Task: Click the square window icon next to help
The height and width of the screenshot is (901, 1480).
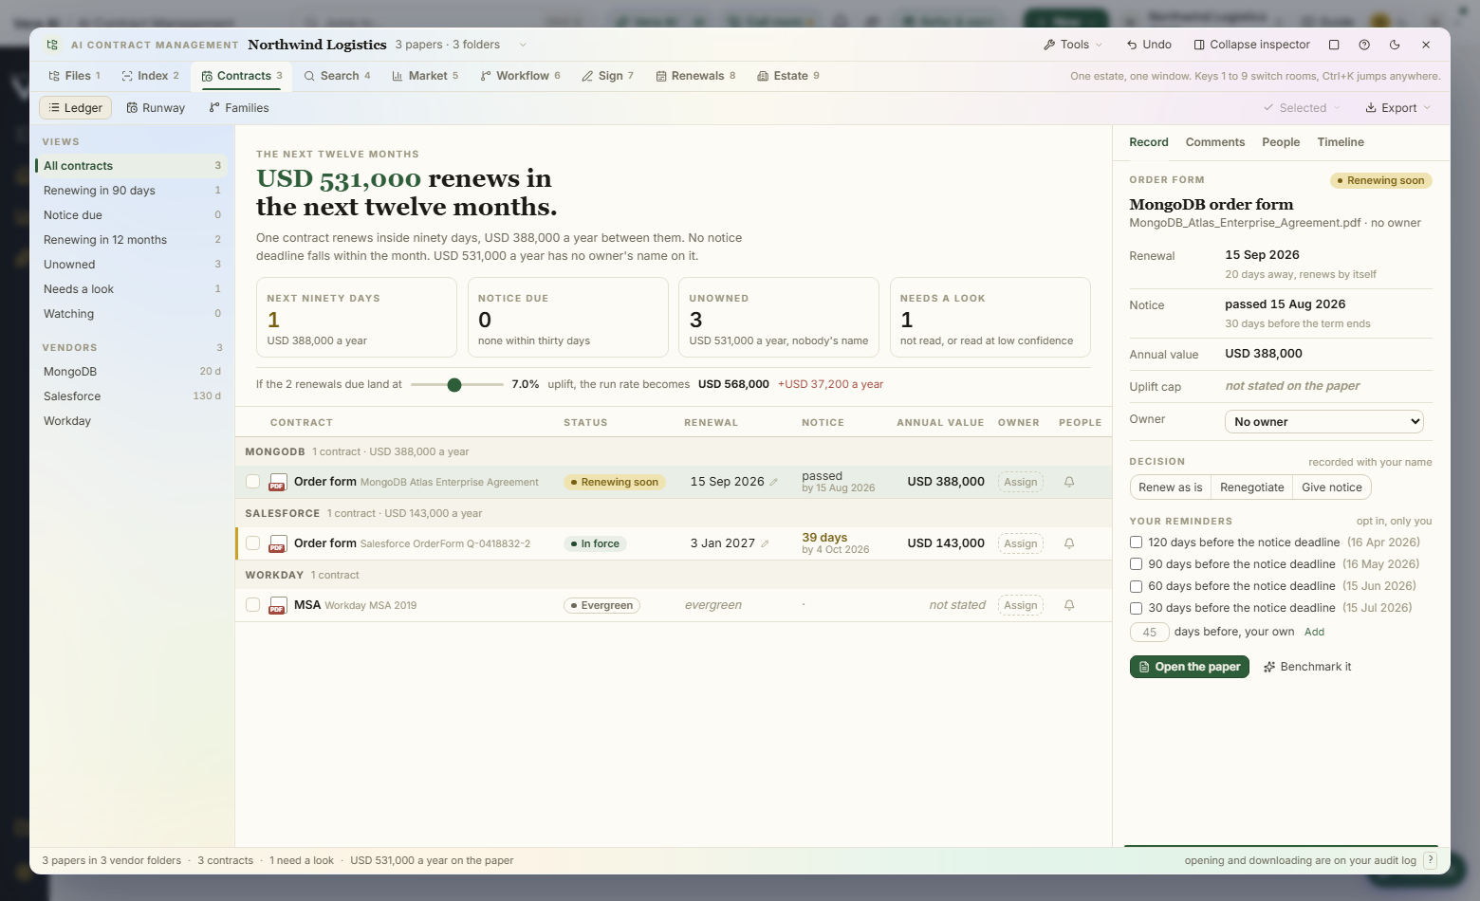Action: click(x=1334, y=45)
